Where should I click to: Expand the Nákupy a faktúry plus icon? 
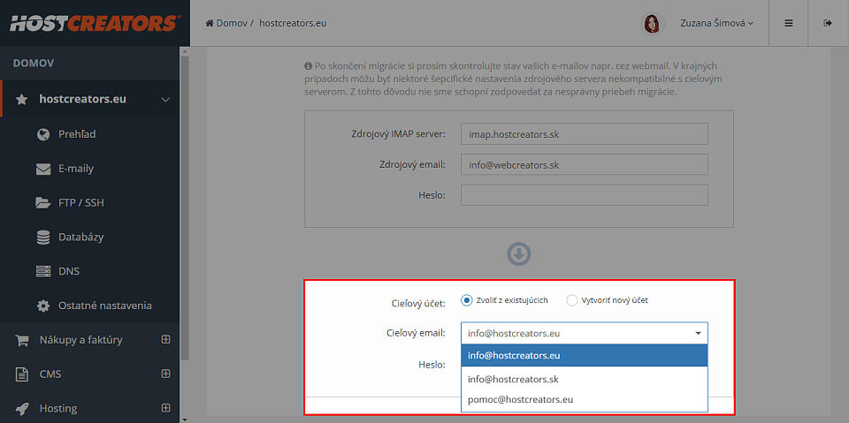(165, 340)
